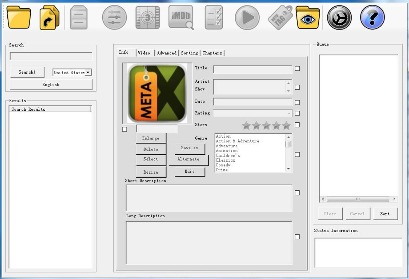Click Queue scroll left arrow
This screenshot has height=279, width=409.
point(323,199)
